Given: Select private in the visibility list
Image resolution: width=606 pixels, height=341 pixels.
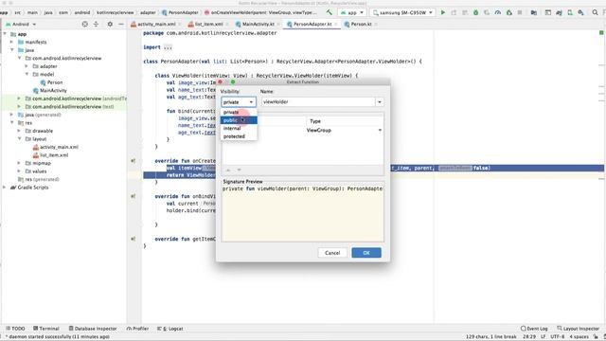Looking at the screenshot, I should pyautogui.click(x=239, y=112).
